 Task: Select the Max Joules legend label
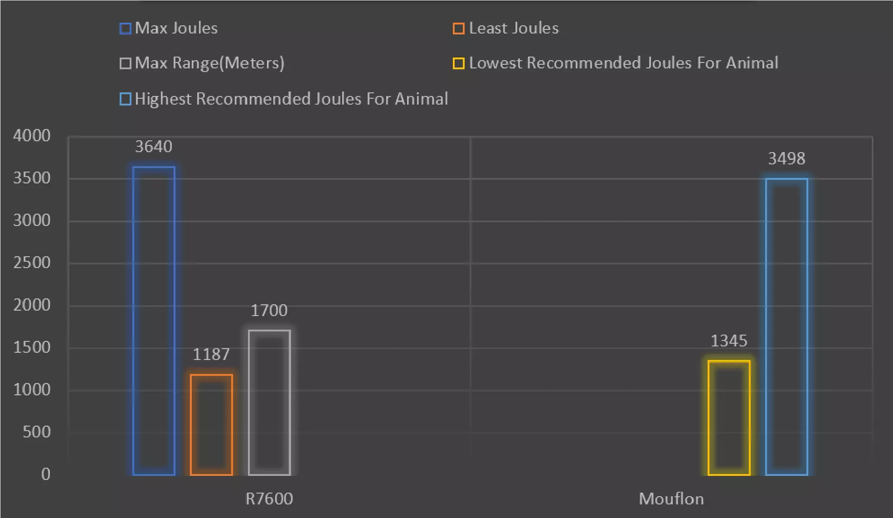point(176,28)
